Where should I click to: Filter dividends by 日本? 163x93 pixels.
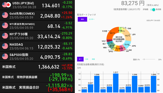pos(87,59)
